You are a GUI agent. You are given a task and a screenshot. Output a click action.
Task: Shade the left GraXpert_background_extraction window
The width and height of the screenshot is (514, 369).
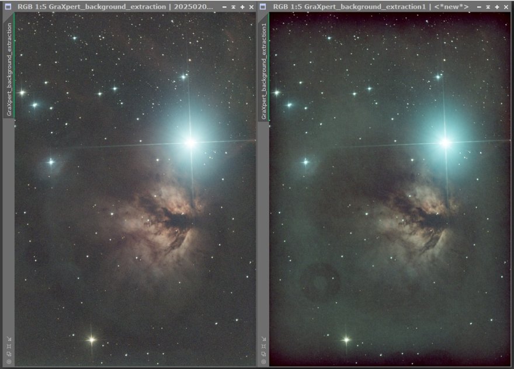click(x=233, y=7)
